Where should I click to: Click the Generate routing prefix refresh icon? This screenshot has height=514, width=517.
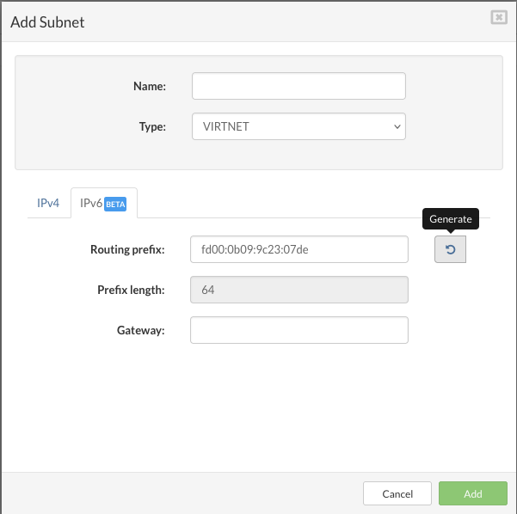[x=450, y=249]
